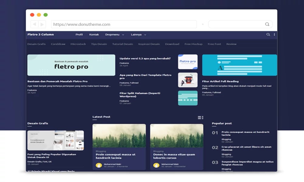The height and width of the screenshot is (182, 304).
Task: Click the browser search input field
Action: pos(240,24)
